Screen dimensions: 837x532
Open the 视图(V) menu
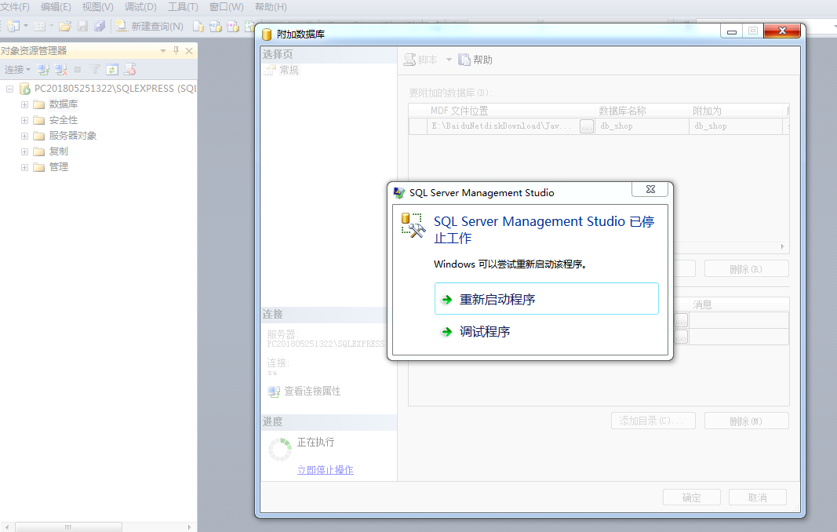(98, 7)
